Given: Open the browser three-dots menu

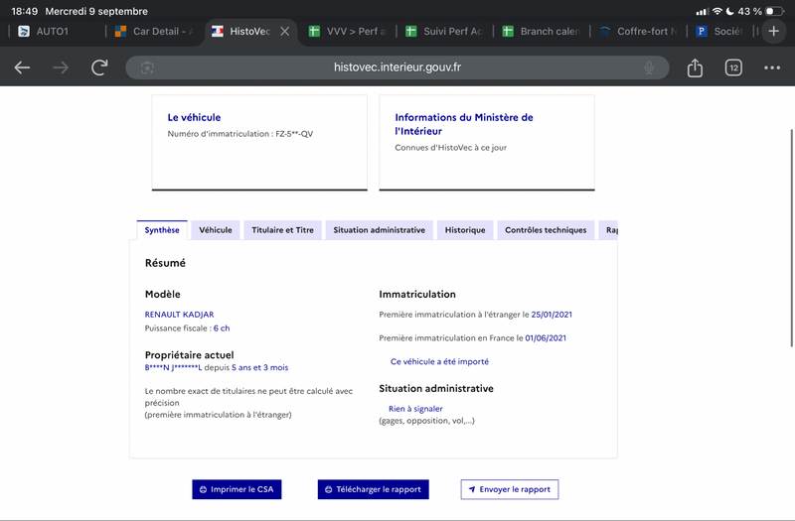Looking at the screenshot, I should coord(772,67).
